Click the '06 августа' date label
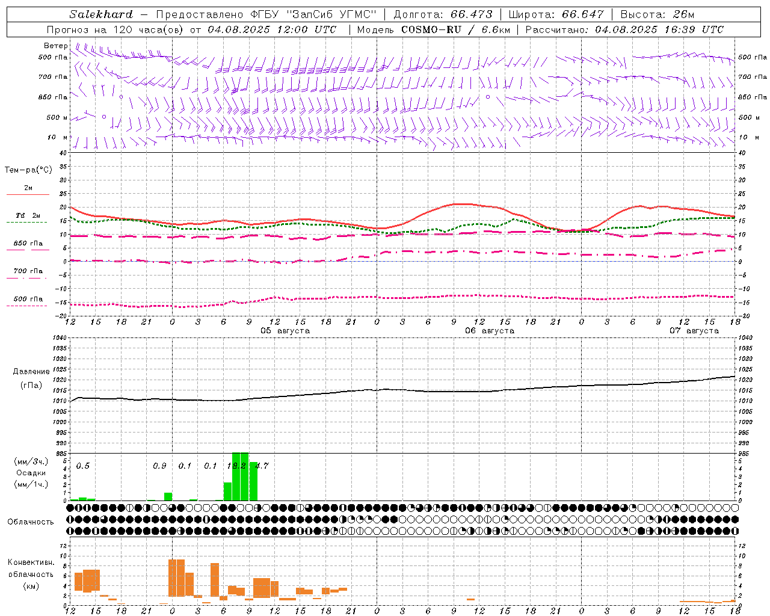The image size is (770, 616). point(489,331)
